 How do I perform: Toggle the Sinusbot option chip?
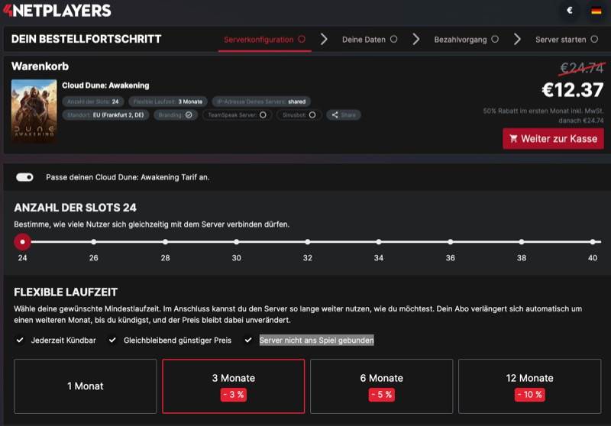299,115
